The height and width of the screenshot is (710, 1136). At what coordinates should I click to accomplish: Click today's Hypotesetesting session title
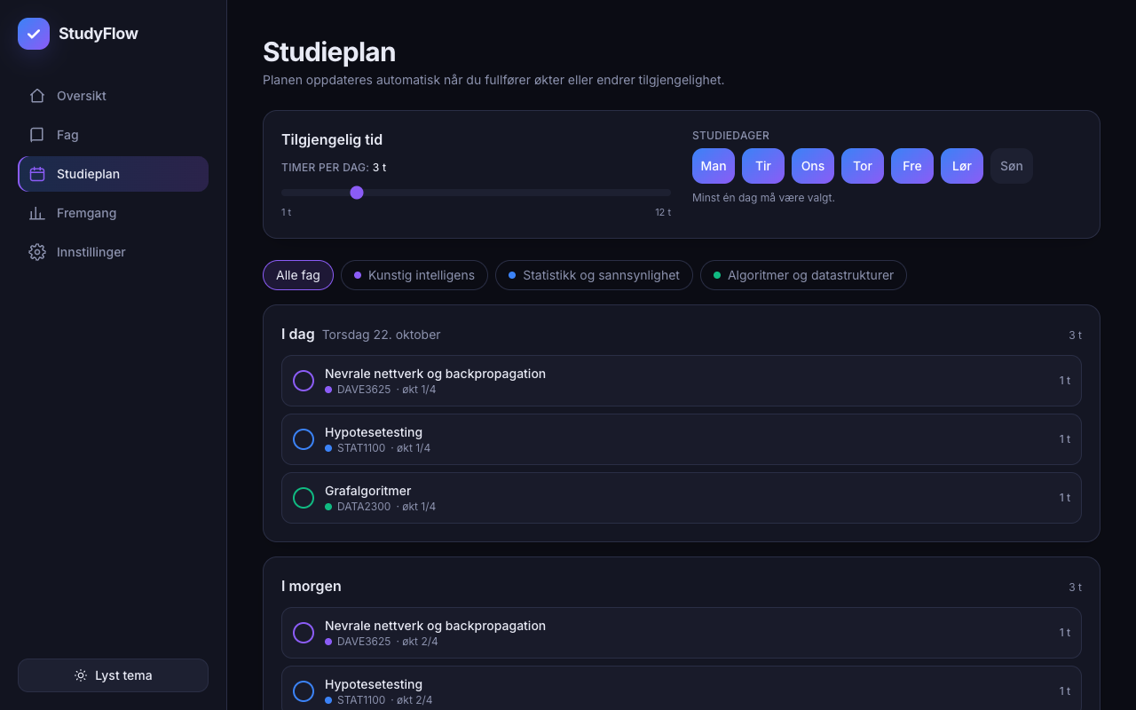tap(374, 432)
